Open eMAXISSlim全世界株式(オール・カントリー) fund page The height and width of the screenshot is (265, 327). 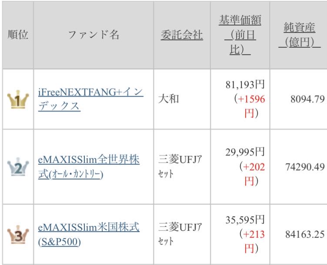pos(89,167)
